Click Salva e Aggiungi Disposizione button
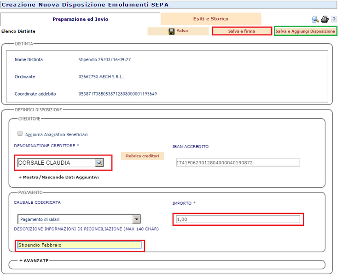 point(305,31)
